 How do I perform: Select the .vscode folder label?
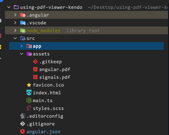[x=36, y=23]
